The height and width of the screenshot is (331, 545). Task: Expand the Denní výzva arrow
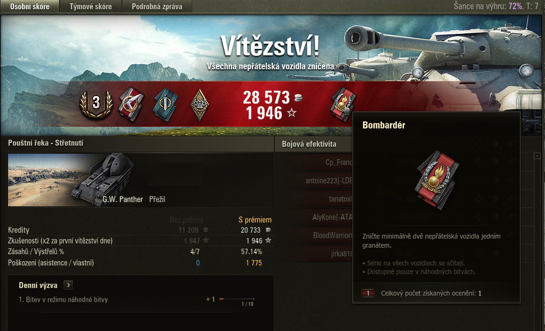68,285
